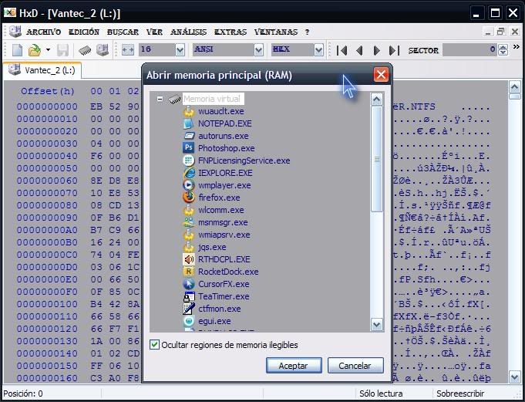This screenshot has width=525, height=402.
Task: Open the Edición menu
Action: pos(84,32)
